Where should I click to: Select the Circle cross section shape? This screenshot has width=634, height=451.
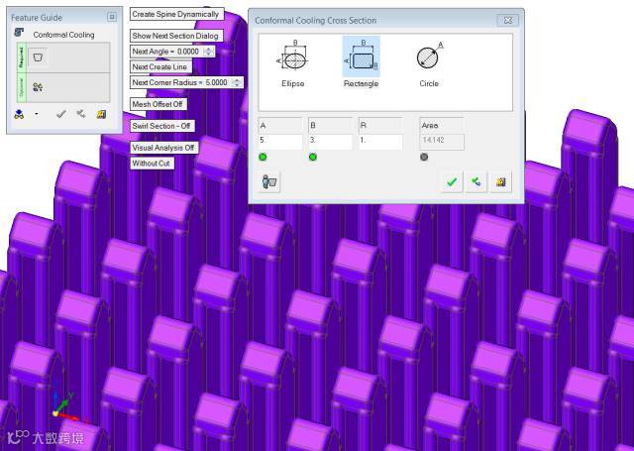click(429, 62)
